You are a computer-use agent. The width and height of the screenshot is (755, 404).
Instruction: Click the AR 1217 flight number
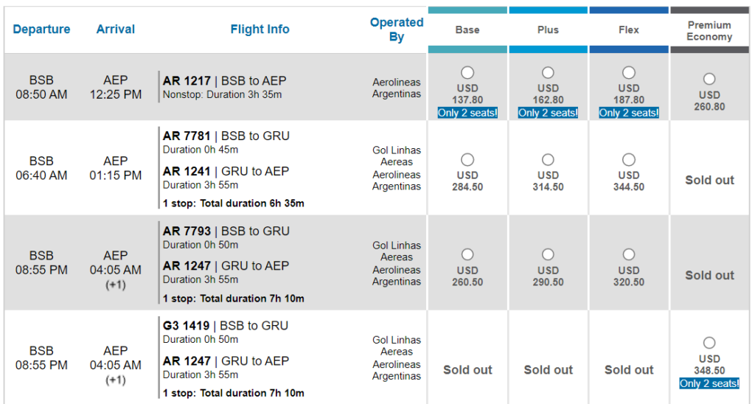pyautogui.click(x=187, y=81)
